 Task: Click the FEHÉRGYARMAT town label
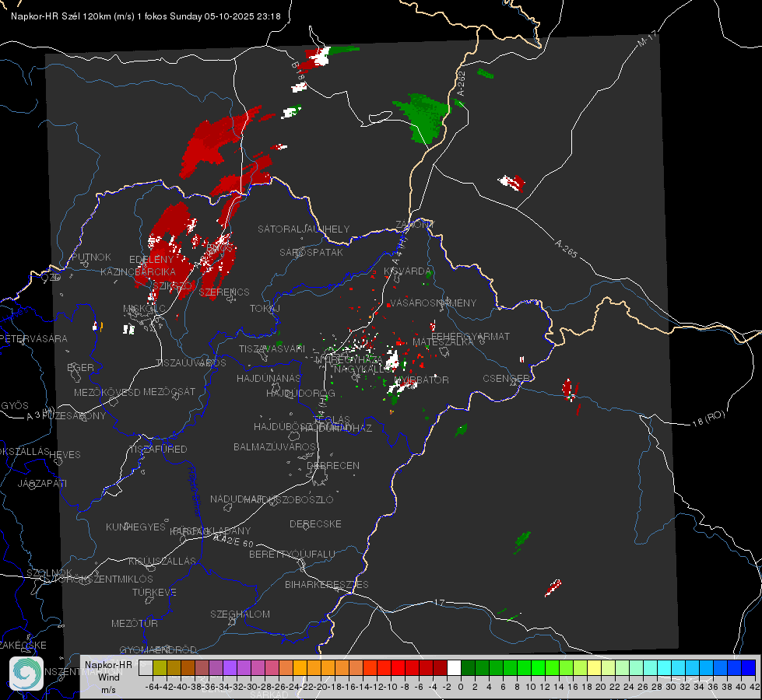coord(470,336)
